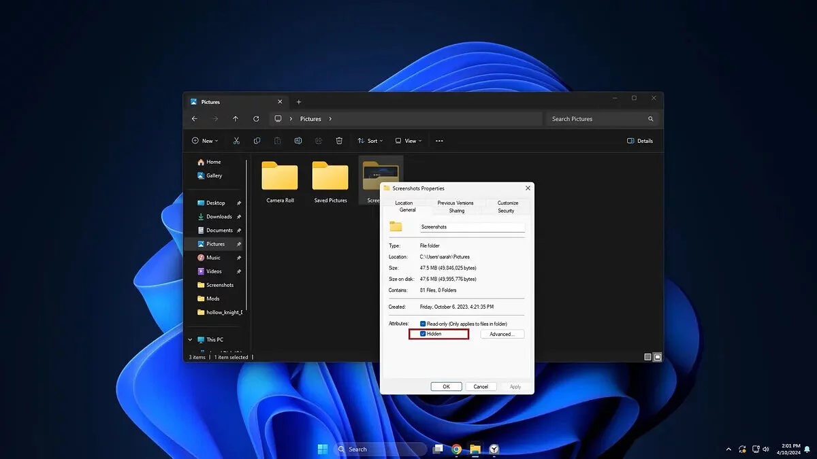Click the Copy icon in toolbar
The image size is (817, 459).
(x=257, y=141)
